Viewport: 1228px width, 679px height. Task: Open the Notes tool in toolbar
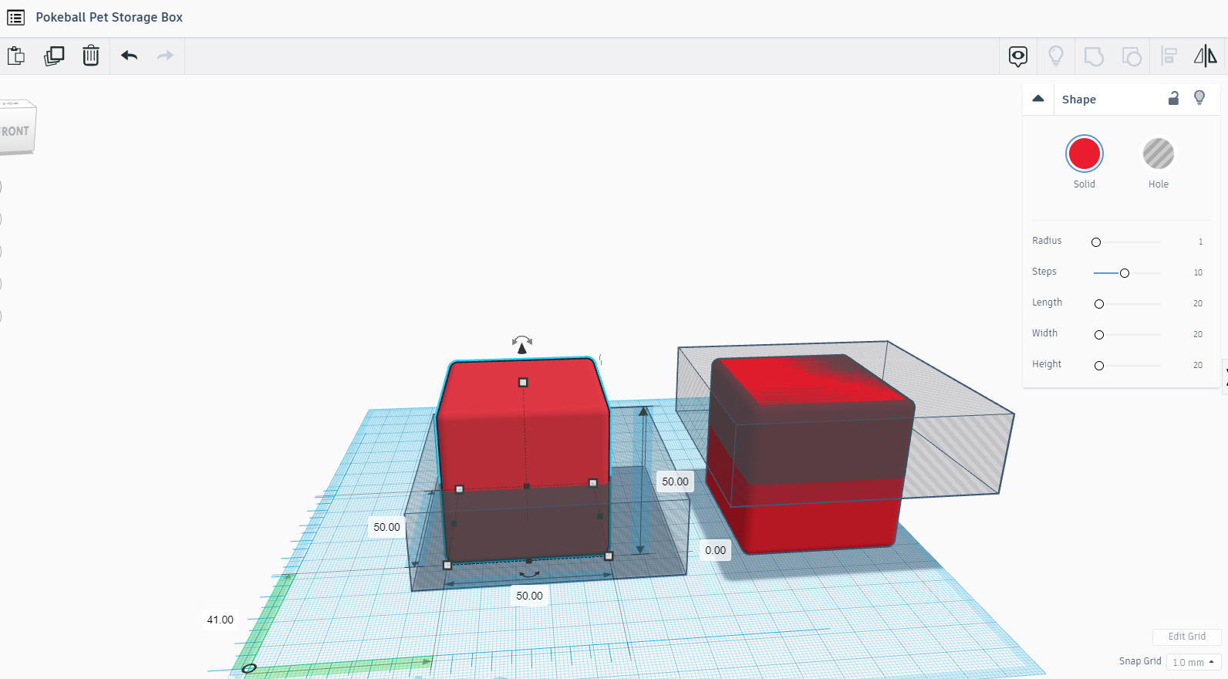coord(1018,56)
